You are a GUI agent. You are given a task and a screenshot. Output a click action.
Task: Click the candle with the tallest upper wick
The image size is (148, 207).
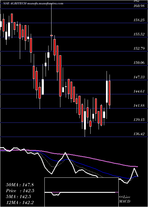tap(52, 35)
